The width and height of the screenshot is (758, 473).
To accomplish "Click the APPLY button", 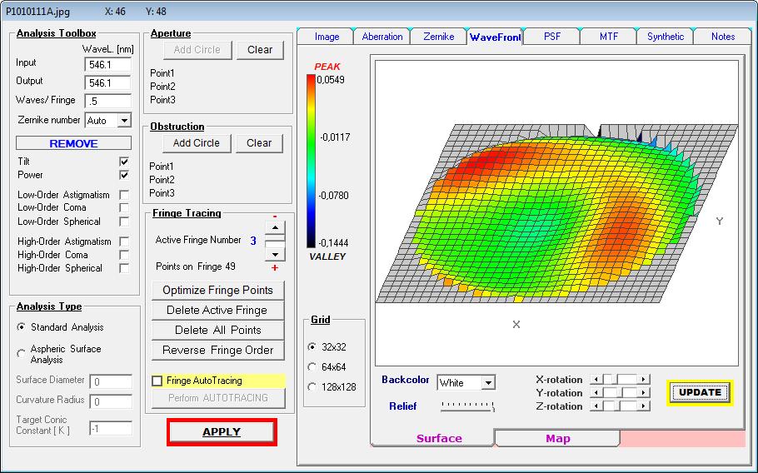I will click(x=222, y=432).
